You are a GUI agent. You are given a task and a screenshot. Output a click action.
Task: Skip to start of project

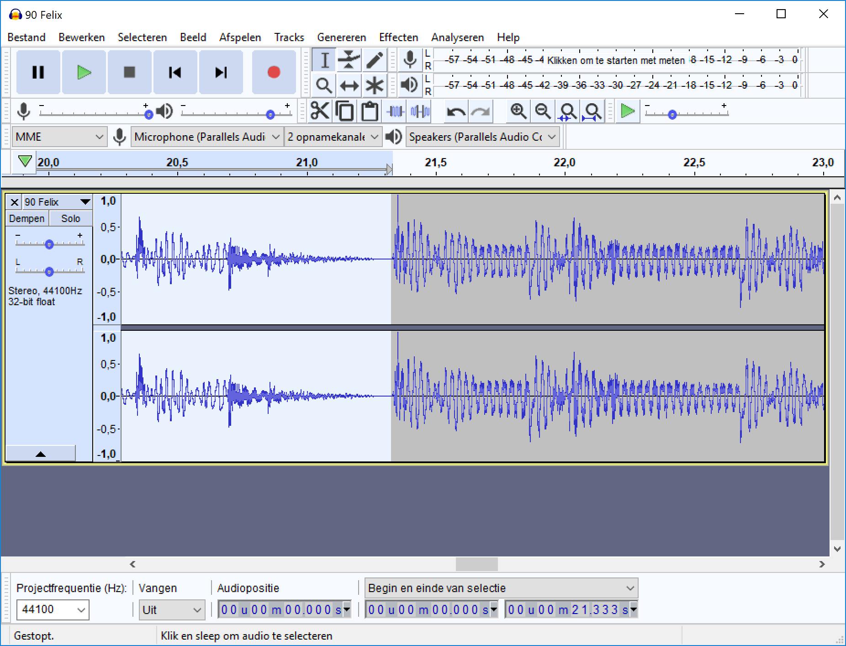tap(175, 72)
